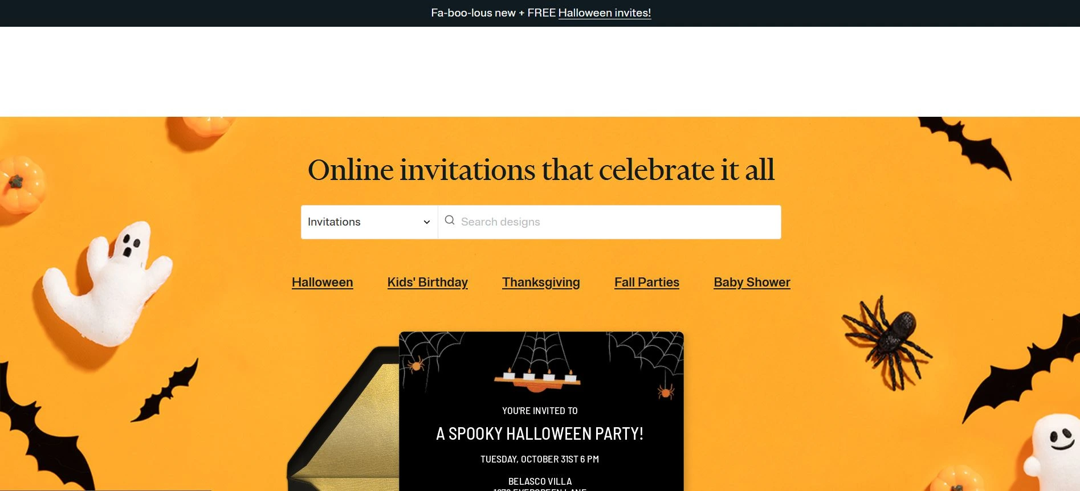Select the Fall Parties category link
The image size is (1080, 491).
(647, 282)
